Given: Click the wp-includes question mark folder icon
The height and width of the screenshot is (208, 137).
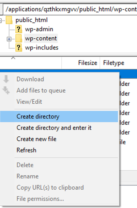Looking at the screenshot, I should 19,48.
